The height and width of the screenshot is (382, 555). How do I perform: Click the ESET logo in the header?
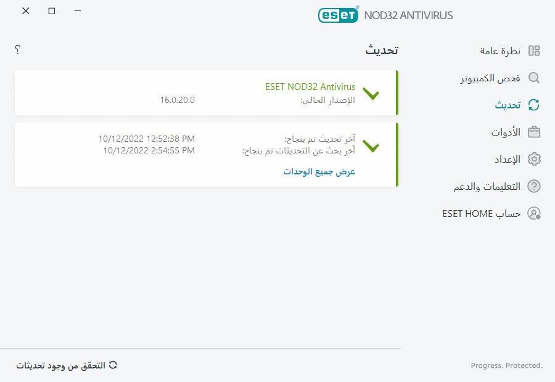pyautogui.click(x=338, y=14)
